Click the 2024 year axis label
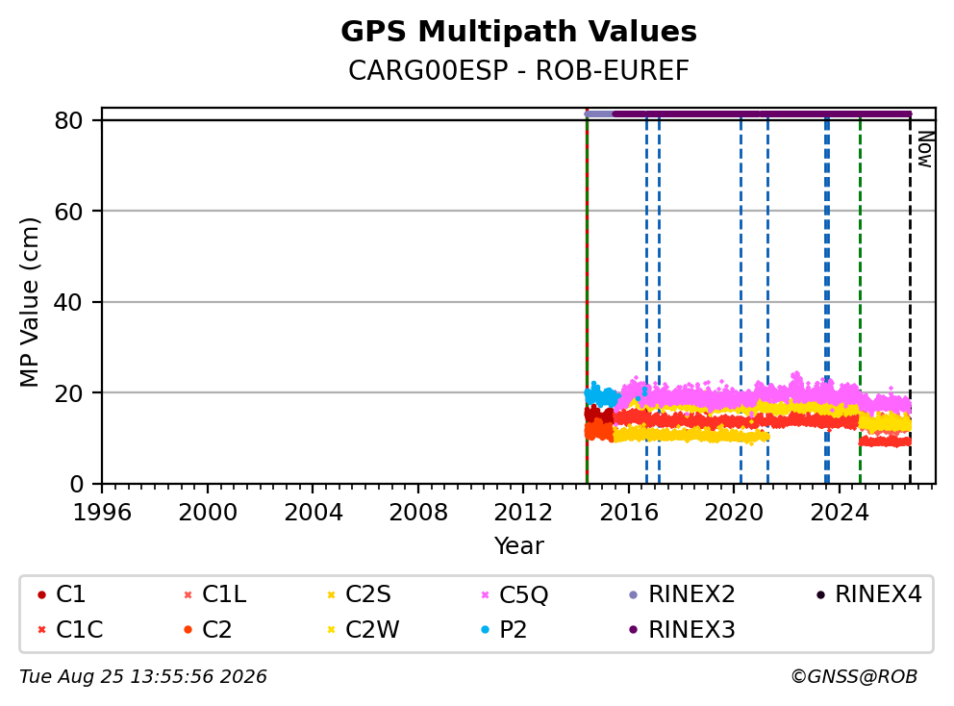The width and height of the screenshot is (954, 706). [839, 513]
